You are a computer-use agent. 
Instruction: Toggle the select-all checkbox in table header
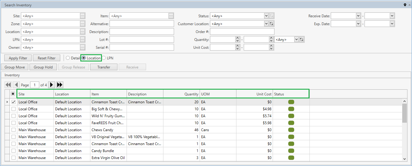click(x=13, y=94)
